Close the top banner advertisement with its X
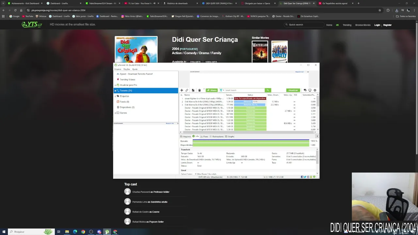Screen dimensions: 418x235 coord(308,72)
